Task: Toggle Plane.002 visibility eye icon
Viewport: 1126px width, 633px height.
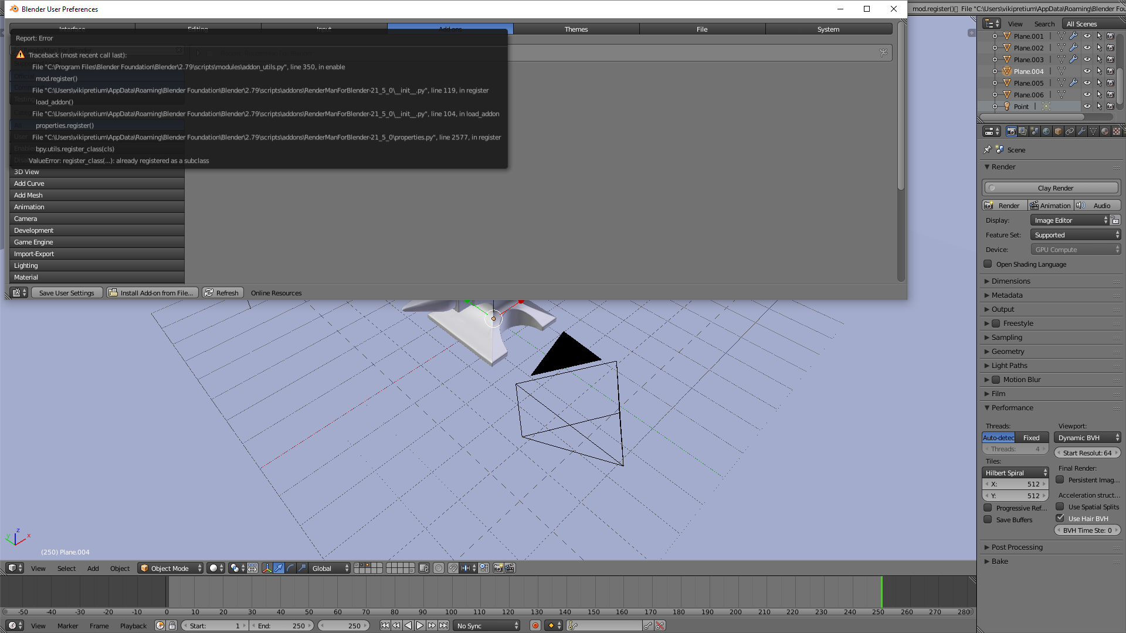Action: point(1087,47)
